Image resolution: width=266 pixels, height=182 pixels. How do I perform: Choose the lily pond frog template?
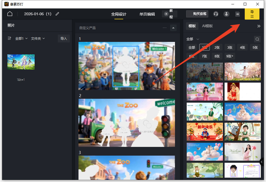coord(205,170)
